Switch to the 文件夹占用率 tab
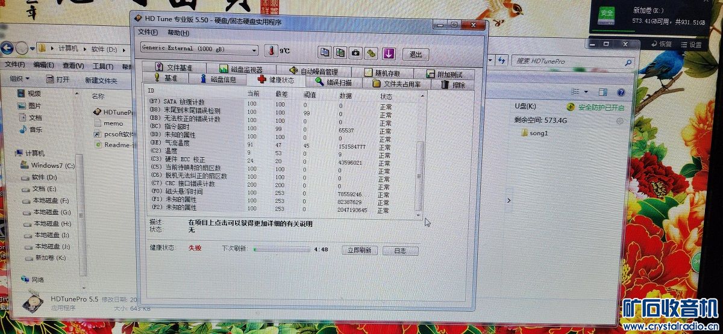The image size is (723, 334). click(x=396, y=84)
